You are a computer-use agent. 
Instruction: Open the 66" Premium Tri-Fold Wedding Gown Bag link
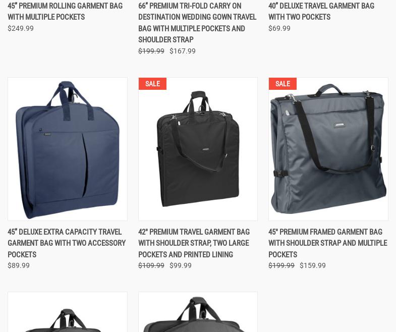click(197, 23)
